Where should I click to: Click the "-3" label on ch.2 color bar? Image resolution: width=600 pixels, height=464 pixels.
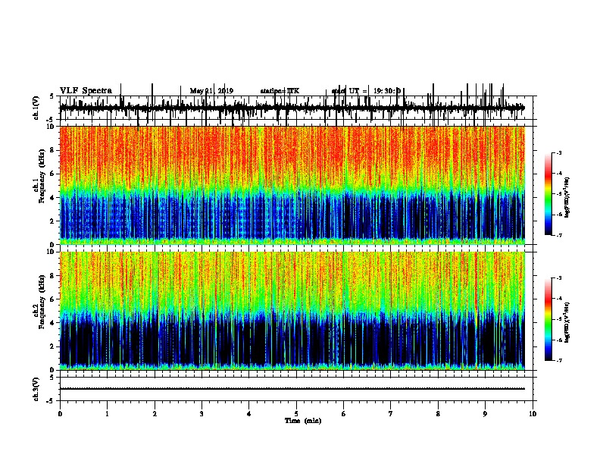click(x=559, y=278)
